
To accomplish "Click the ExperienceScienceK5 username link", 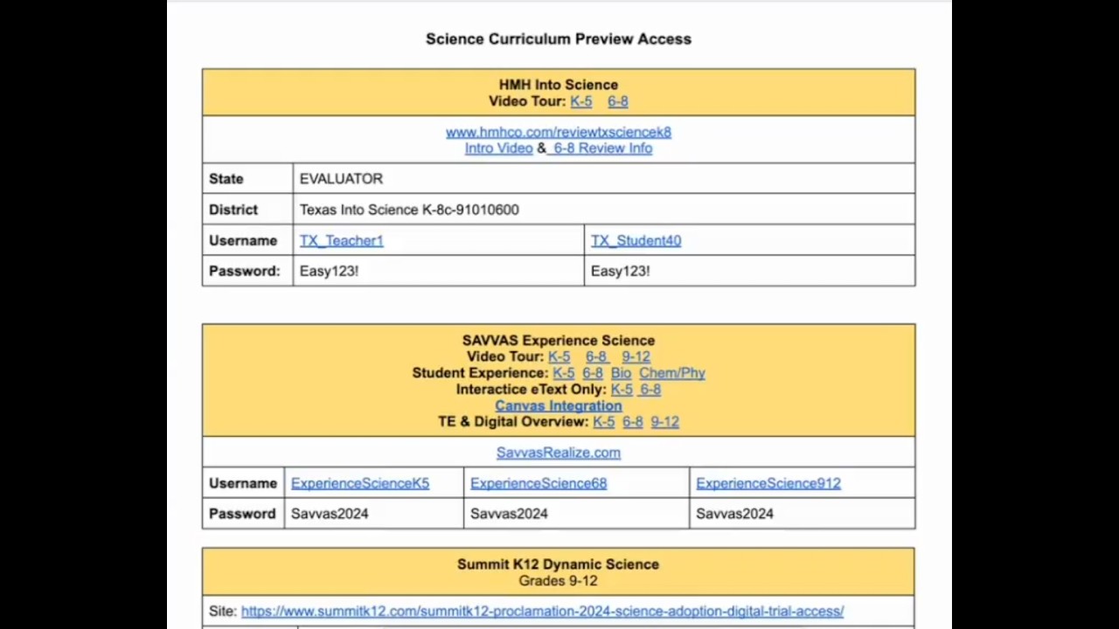I will 360,483.
